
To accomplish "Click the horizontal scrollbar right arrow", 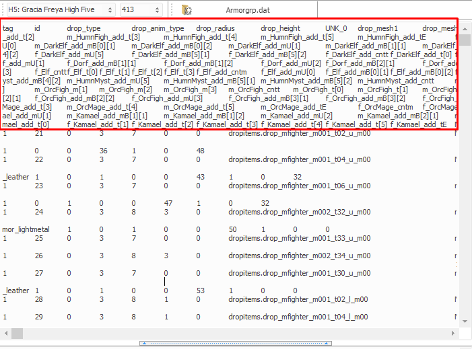I will pyautogui.click(x=452, y=333).
